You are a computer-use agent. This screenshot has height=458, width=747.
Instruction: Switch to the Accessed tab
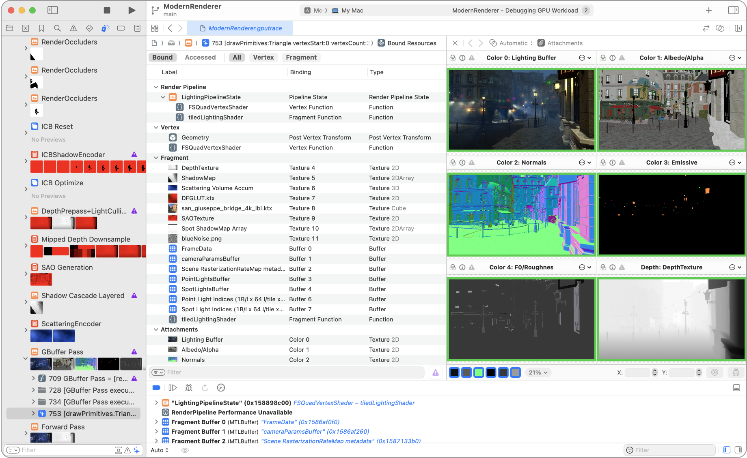(200, 57)
